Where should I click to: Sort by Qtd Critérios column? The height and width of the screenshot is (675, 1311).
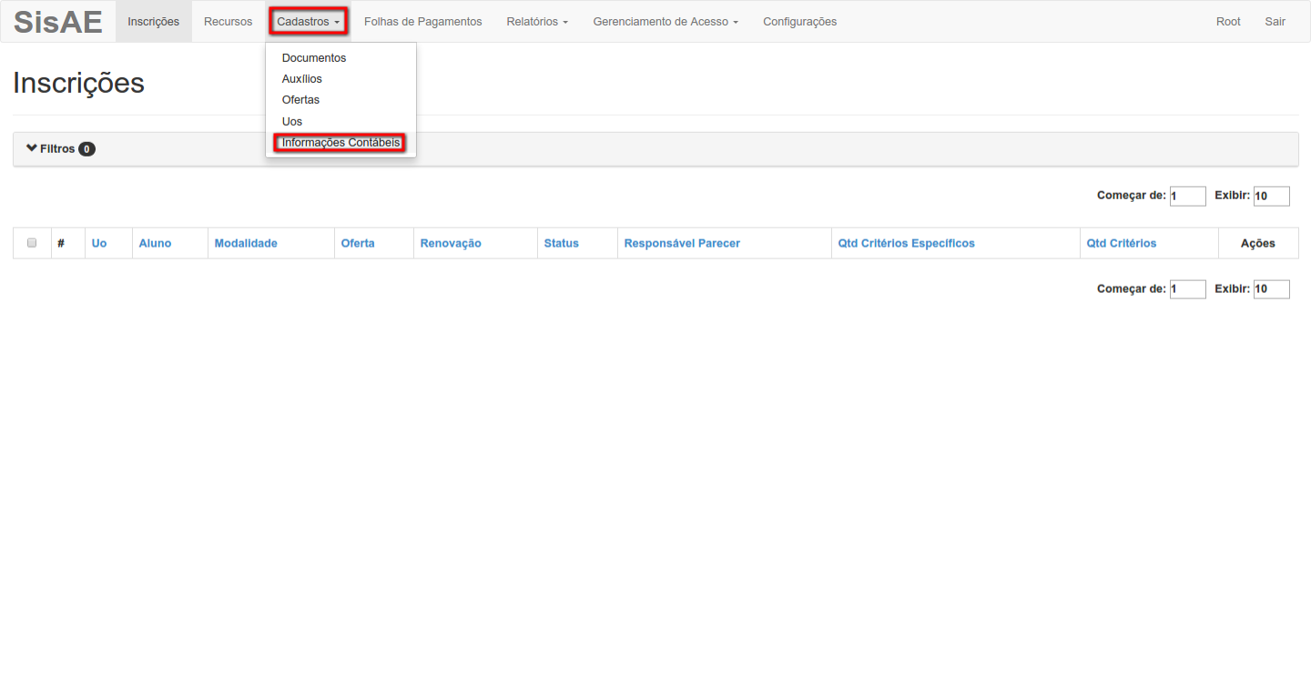click(1122, 243)
